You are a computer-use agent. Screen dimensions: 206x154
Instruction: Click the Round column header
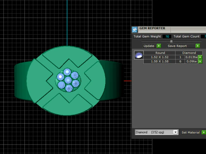[160, 53]
